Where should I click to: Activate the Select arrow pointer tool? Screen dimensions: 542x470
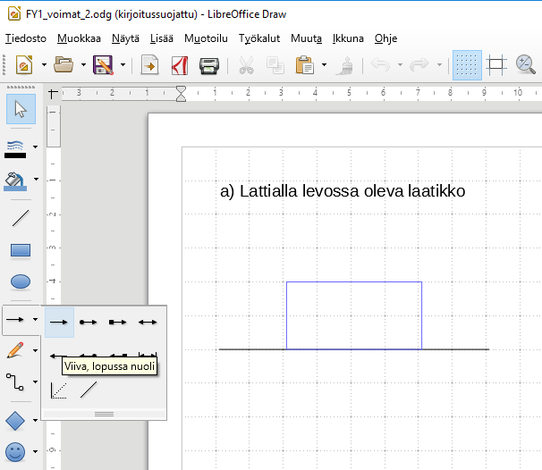(x=21, y=109)
